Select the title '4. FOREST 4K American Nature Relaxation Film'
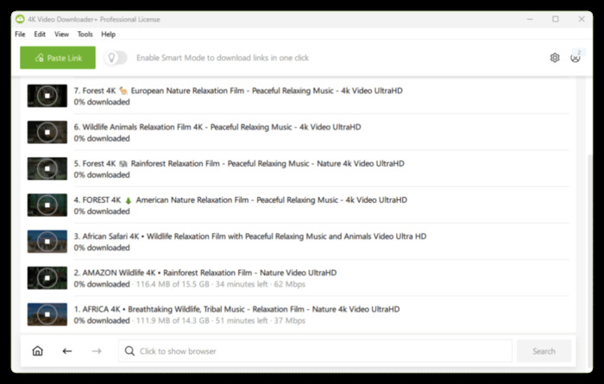Image resolution: width=604 pixels, height=384 pixels. pyautogui.click(x=241, y=200)
